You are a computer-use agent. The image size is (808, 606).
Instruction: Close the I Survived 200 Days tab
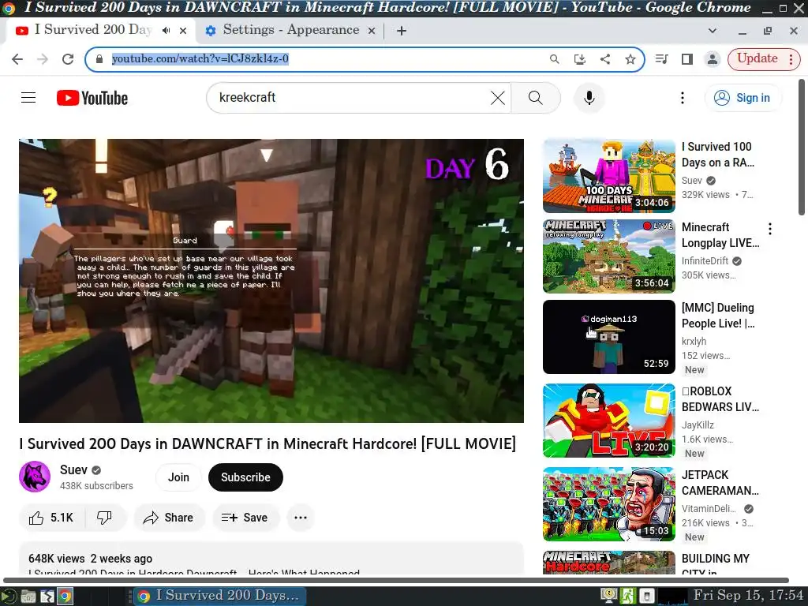183,31
